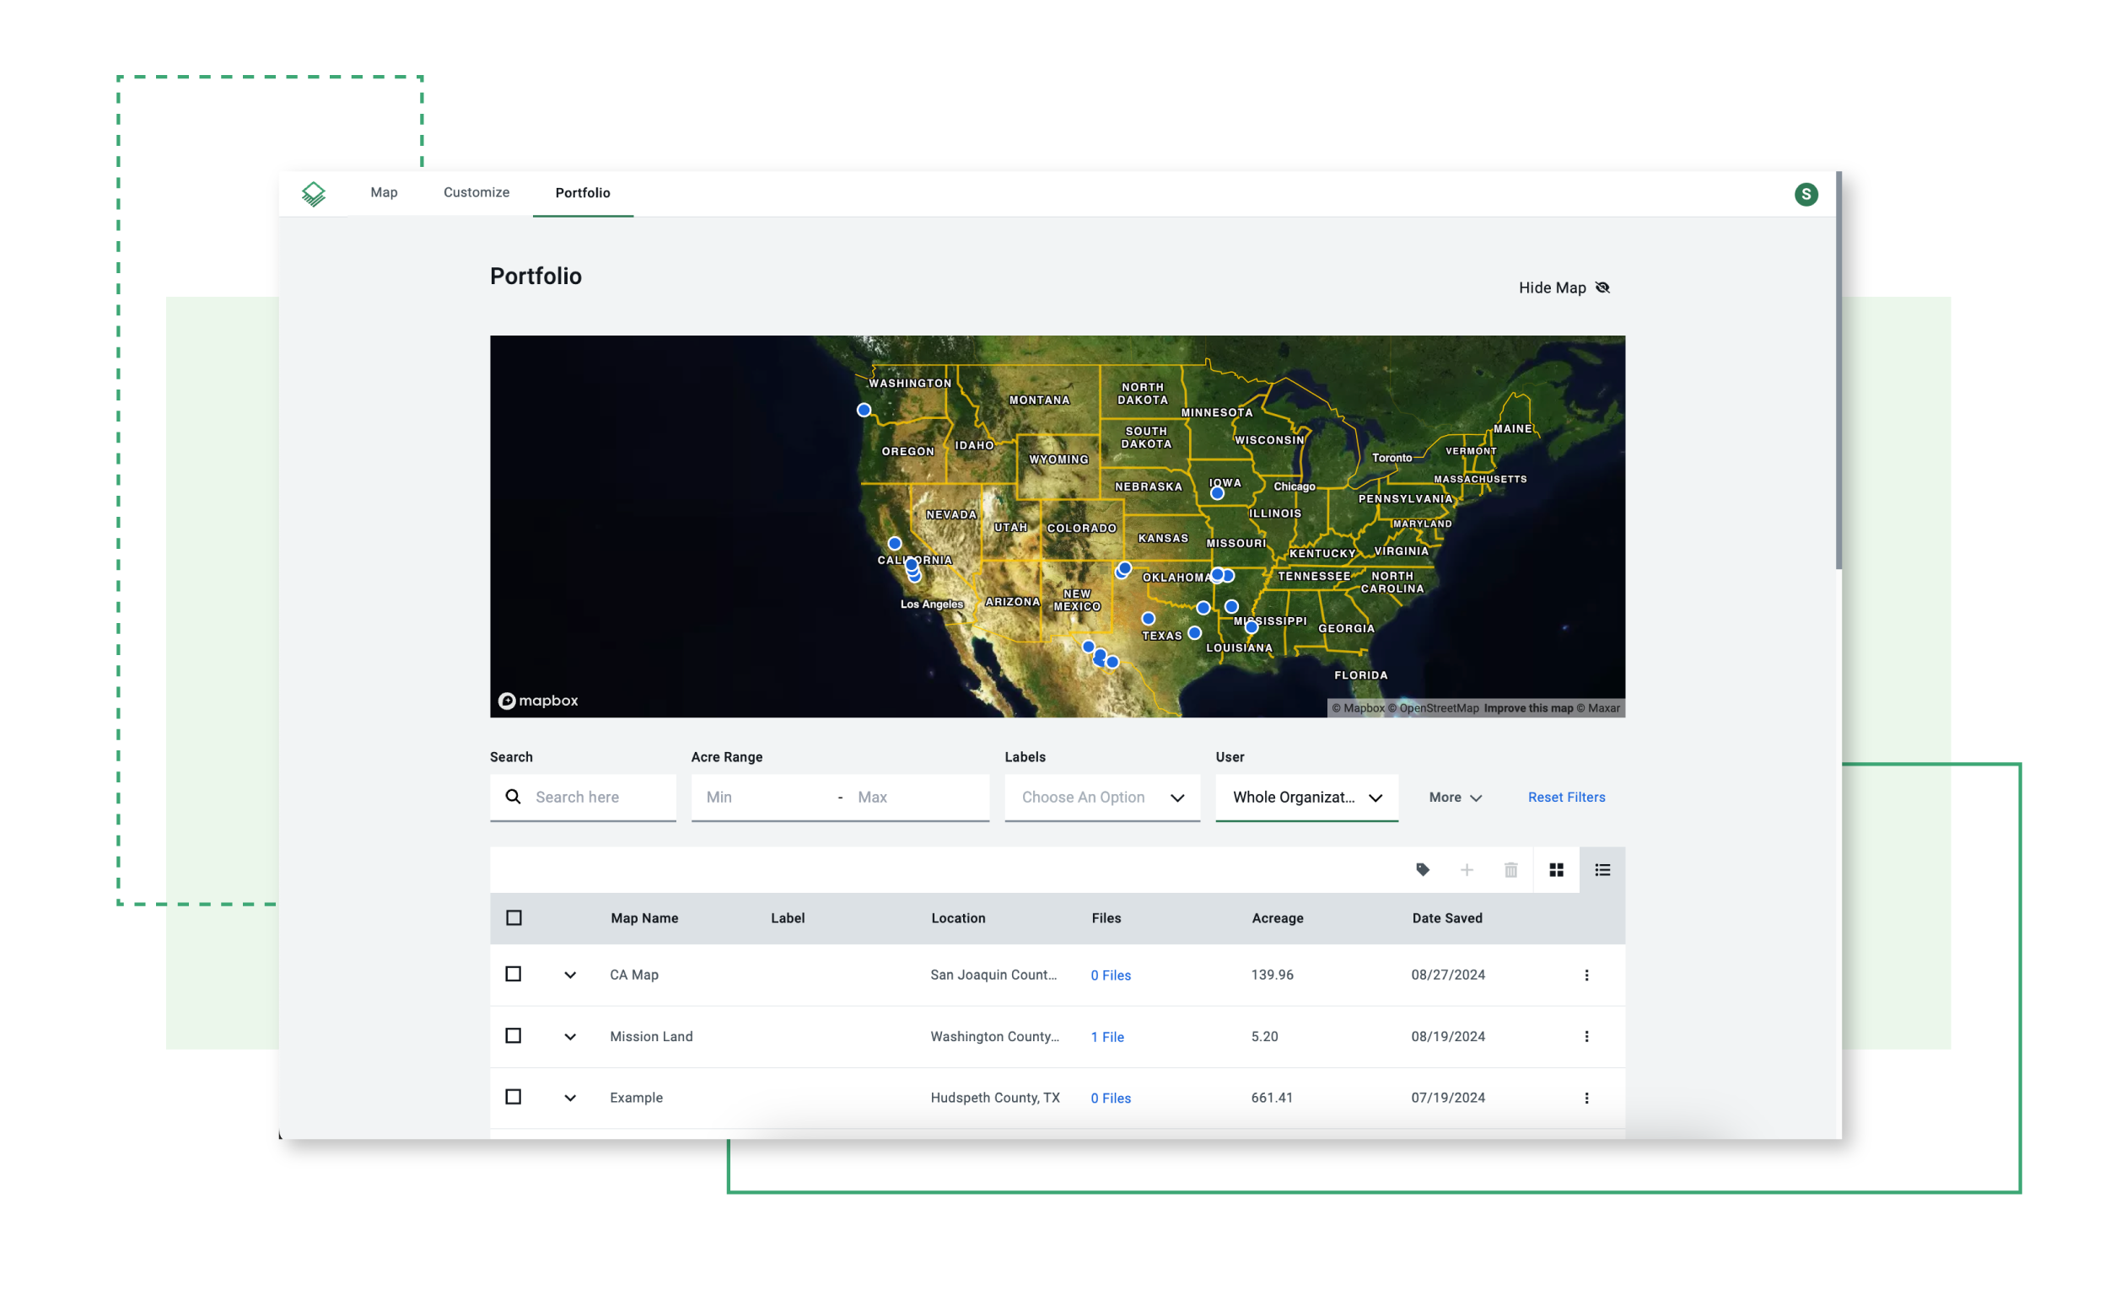The image size is (2121, 1311).
Task: Check the select-all checkbox in table header
Action: pyautogui.click(x=514, y=917)
